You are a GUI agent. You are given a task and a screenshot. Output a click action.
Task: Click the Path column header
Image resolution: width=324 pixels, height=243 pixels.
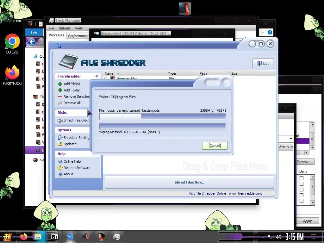tap(214, 73)
